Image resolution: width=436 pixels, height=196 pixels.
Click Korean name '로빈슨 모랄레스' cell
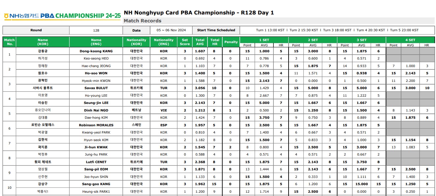[43, 125]
